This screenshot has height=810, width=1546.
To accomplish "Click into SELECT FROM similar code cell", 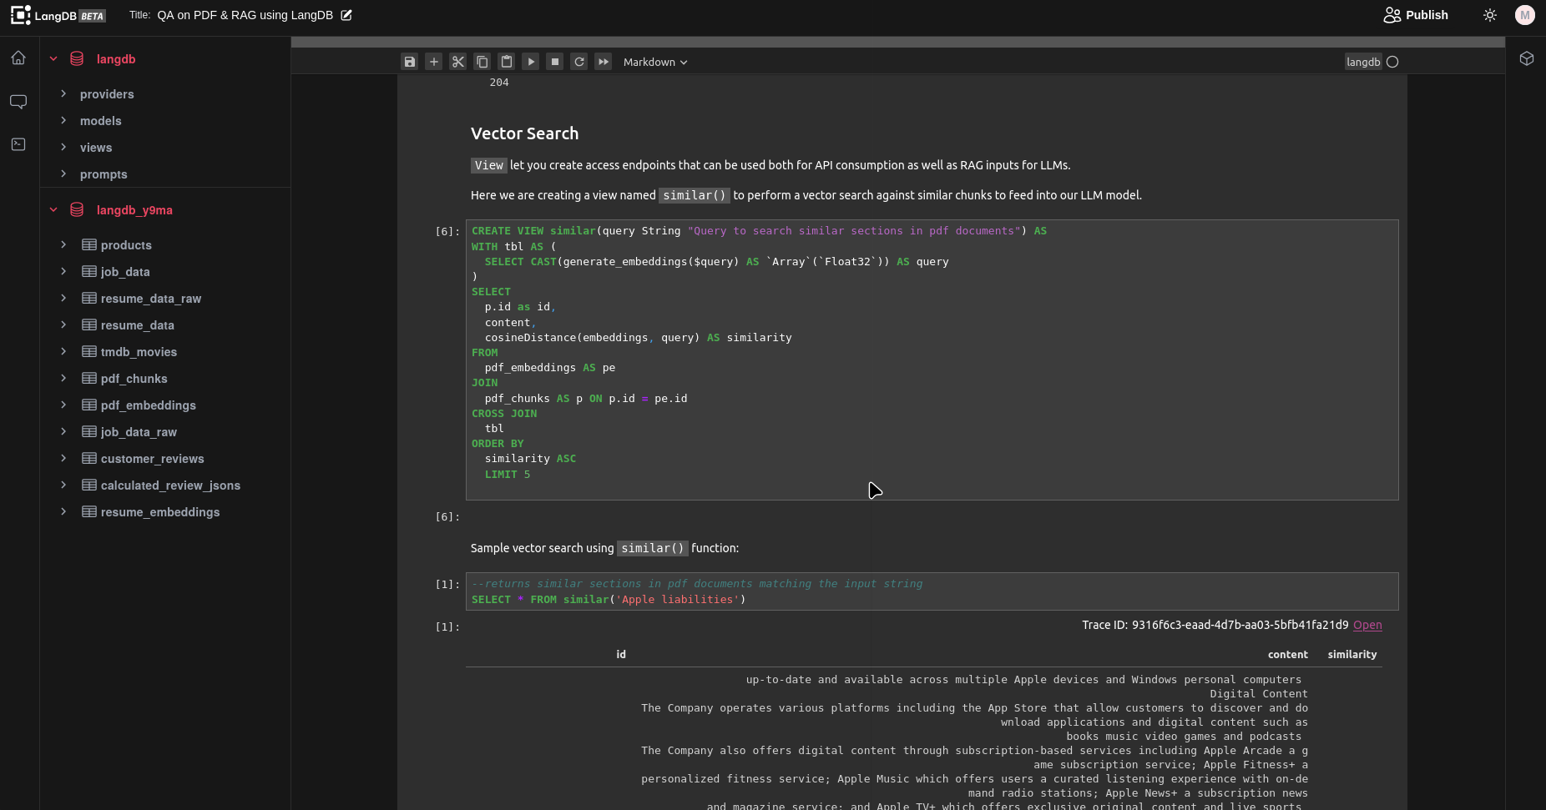I will click(932, 591).
